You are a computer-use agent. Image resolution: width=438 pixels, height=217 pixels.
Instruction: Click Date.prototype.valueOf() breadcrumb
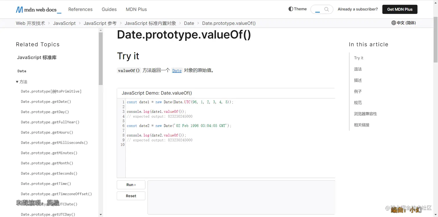229,23
